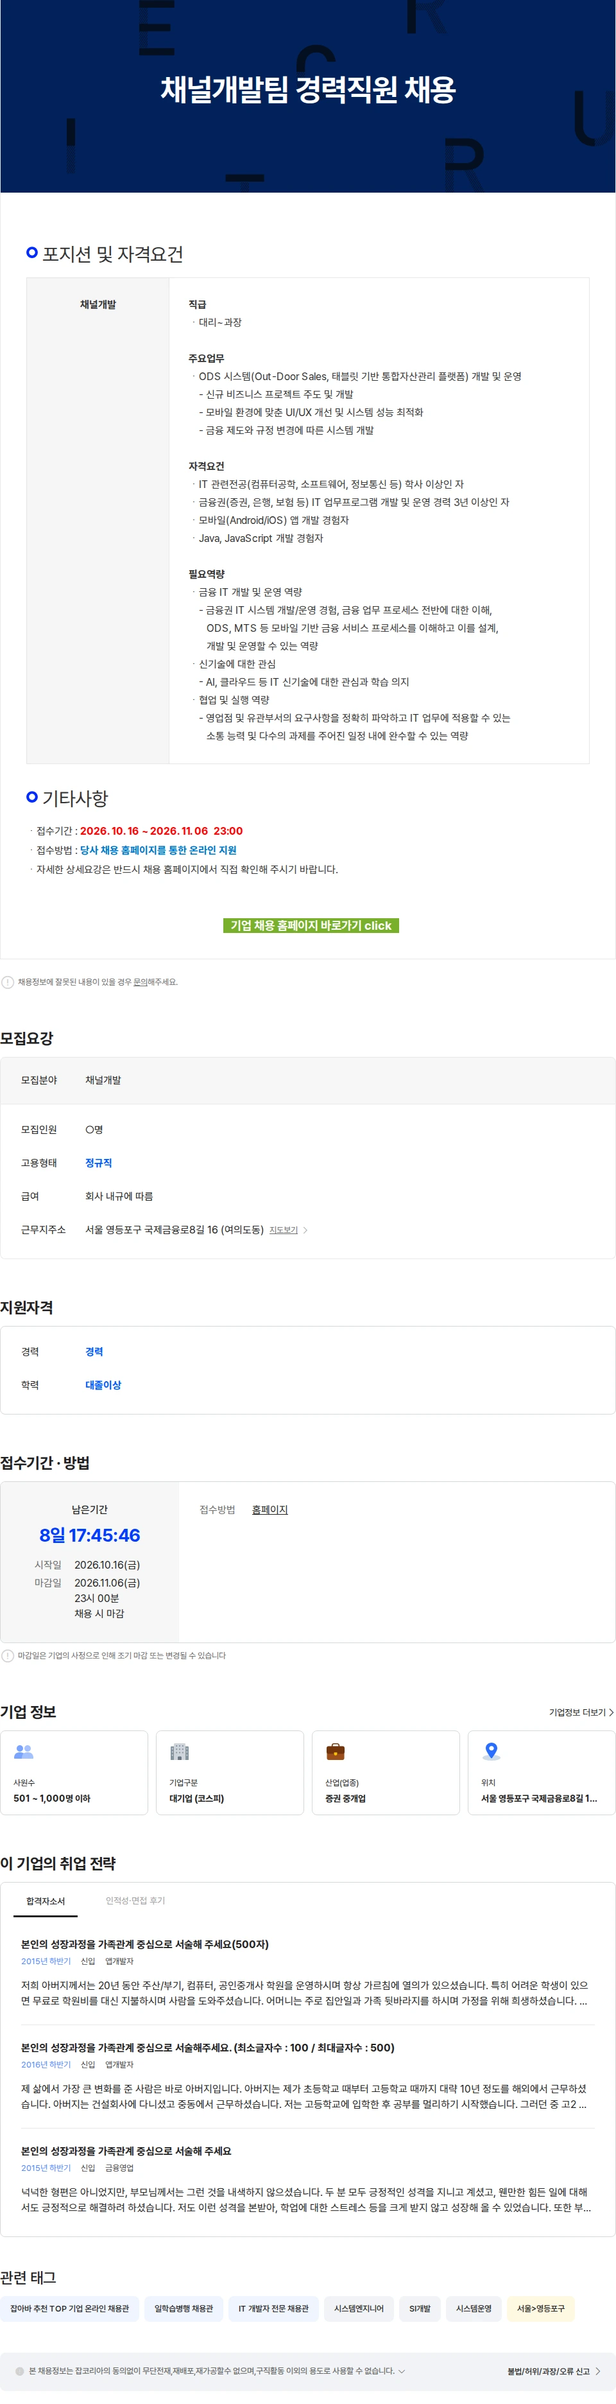Screen dimensions: 616x2404
Task: Click the 경력 experience value in 지원자격
Action: pos(94,1352)
